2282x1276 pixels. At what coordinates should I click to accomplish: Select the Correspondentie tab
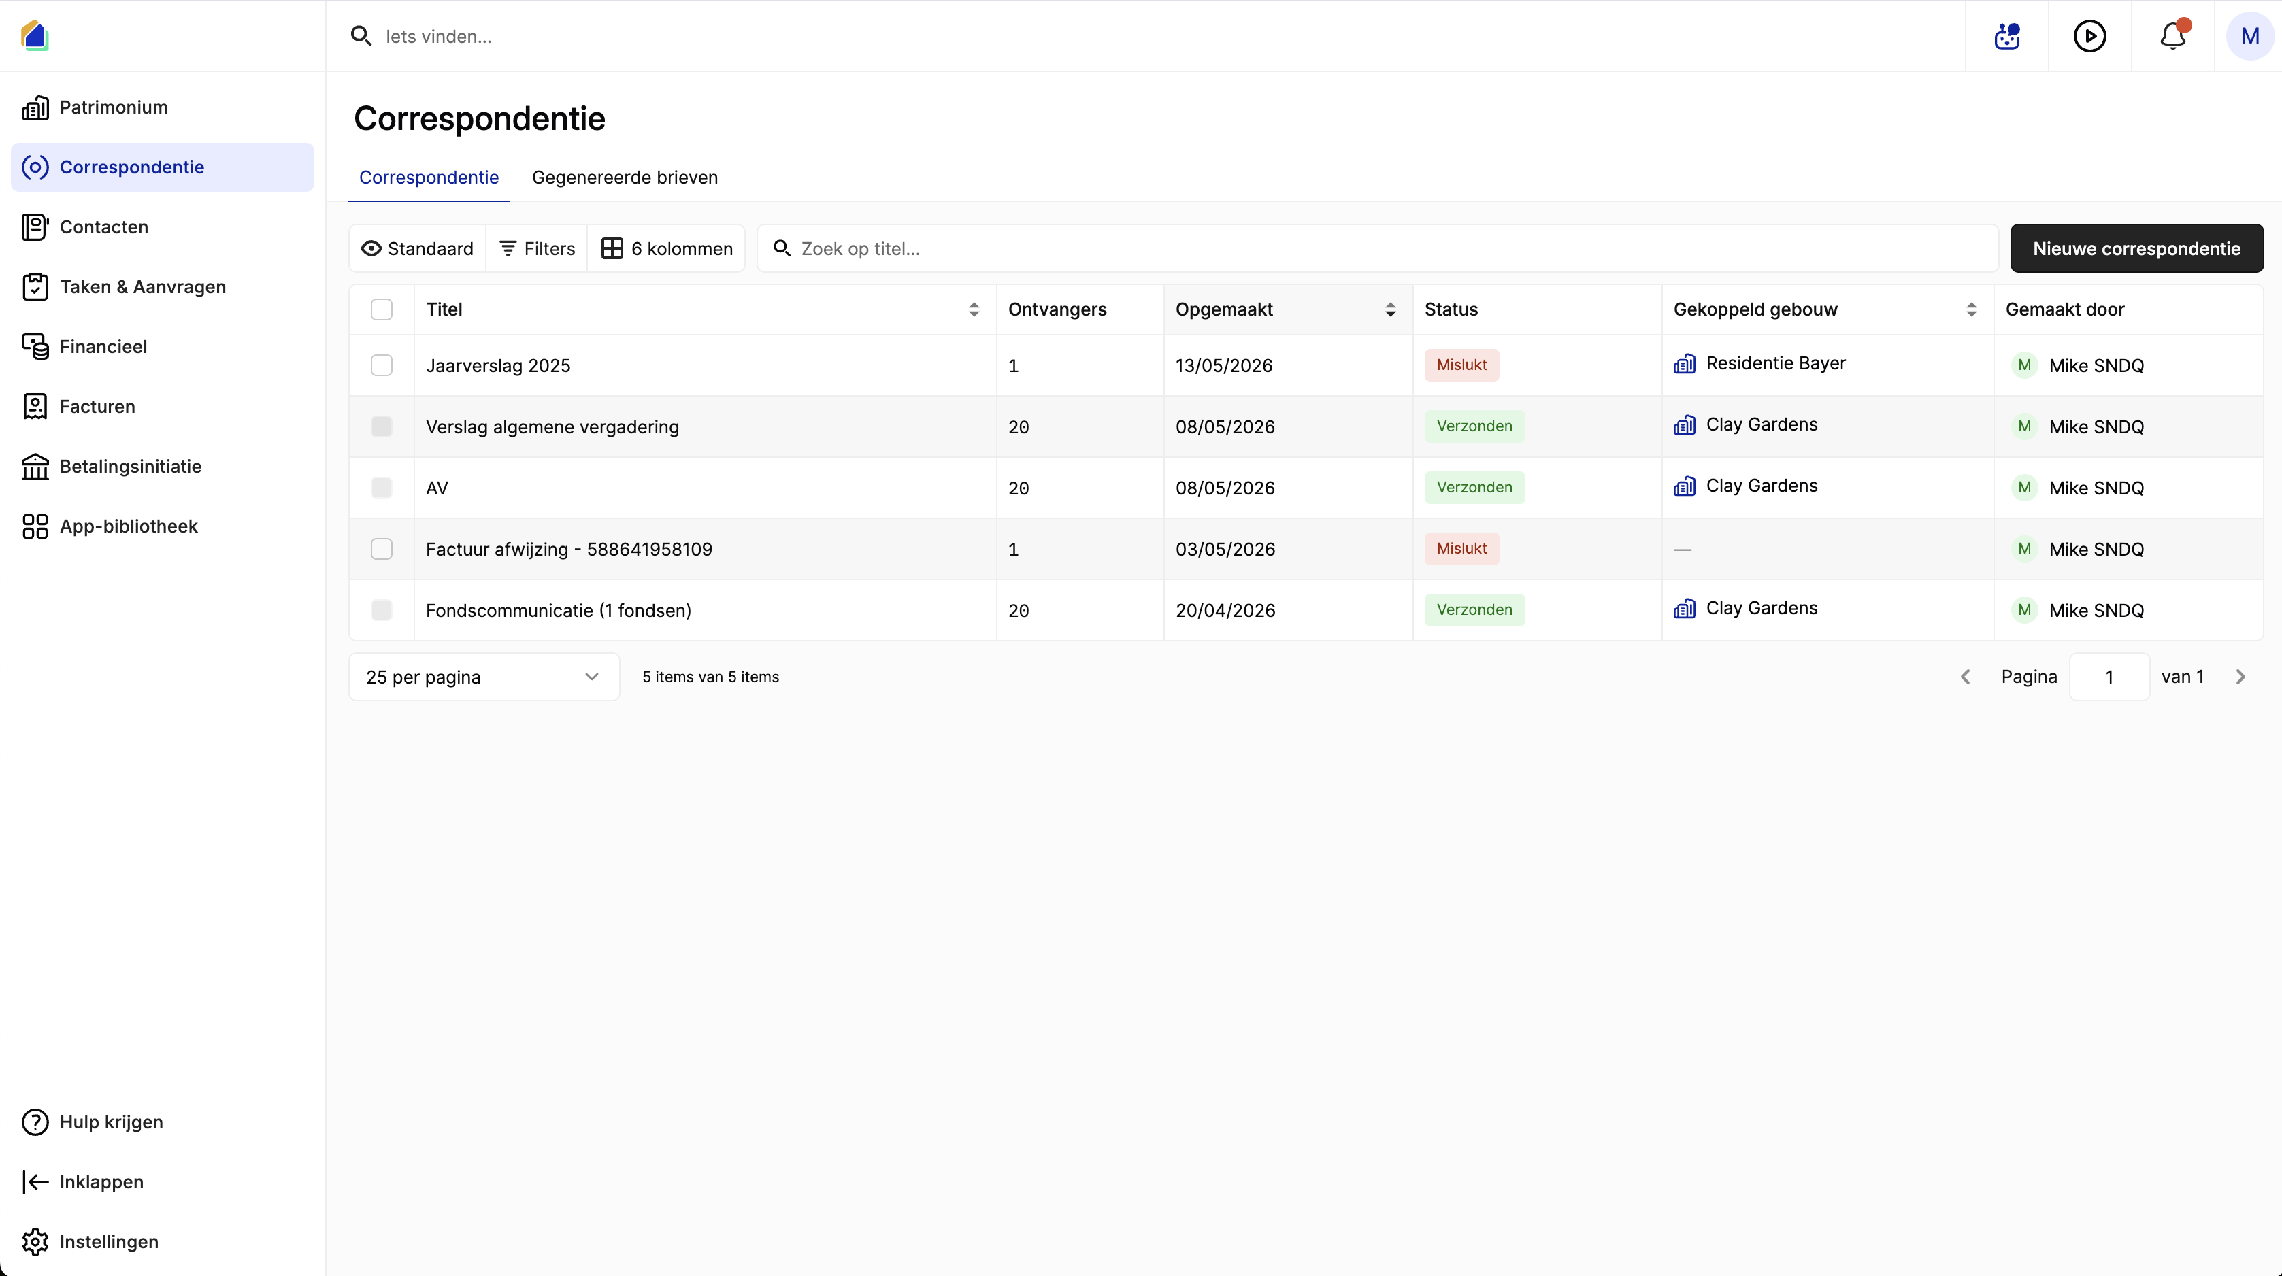click(429, 177)
